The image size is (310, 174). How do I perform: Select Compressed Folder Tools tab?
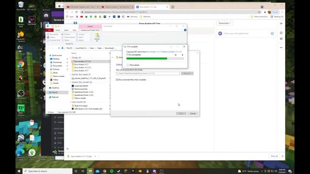[90, 30]
